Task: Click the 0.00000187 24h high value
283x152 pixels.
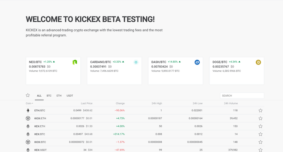Action: click(x=155, y=118)
